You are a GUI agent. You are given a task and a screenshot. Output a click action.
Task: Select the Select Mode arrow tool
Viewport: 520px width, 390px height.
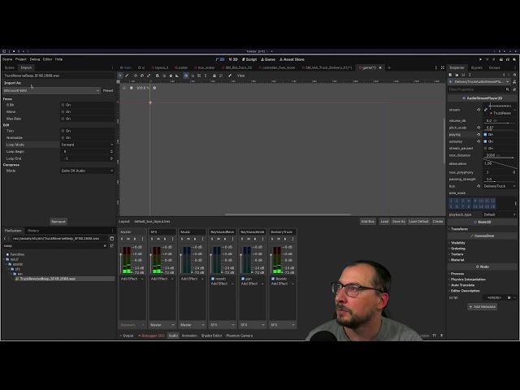[120, 76]
